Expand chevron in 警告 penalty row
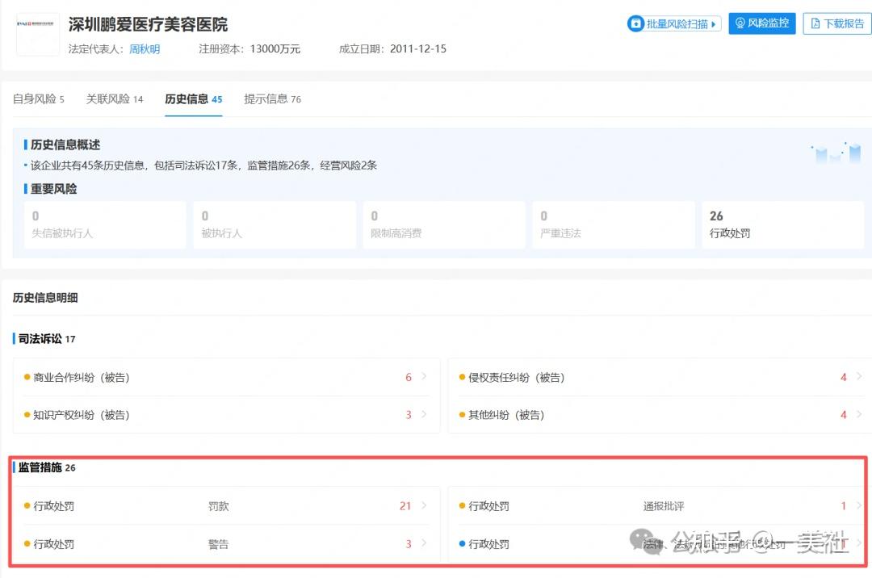The image size is (872, 578). 425,543
